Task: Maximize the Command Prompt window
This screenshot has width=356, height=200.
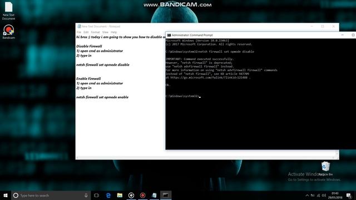Action: click(353, 35)
